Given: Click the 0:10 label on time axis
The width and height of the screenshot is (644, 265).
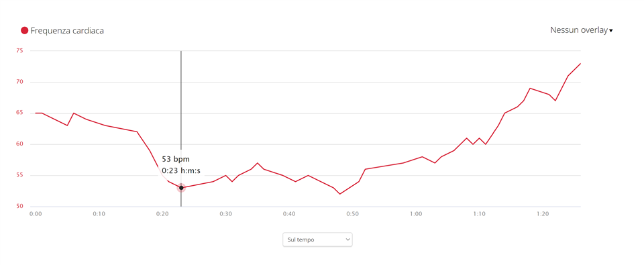Looking at the screenshot, I should (99, 214).
